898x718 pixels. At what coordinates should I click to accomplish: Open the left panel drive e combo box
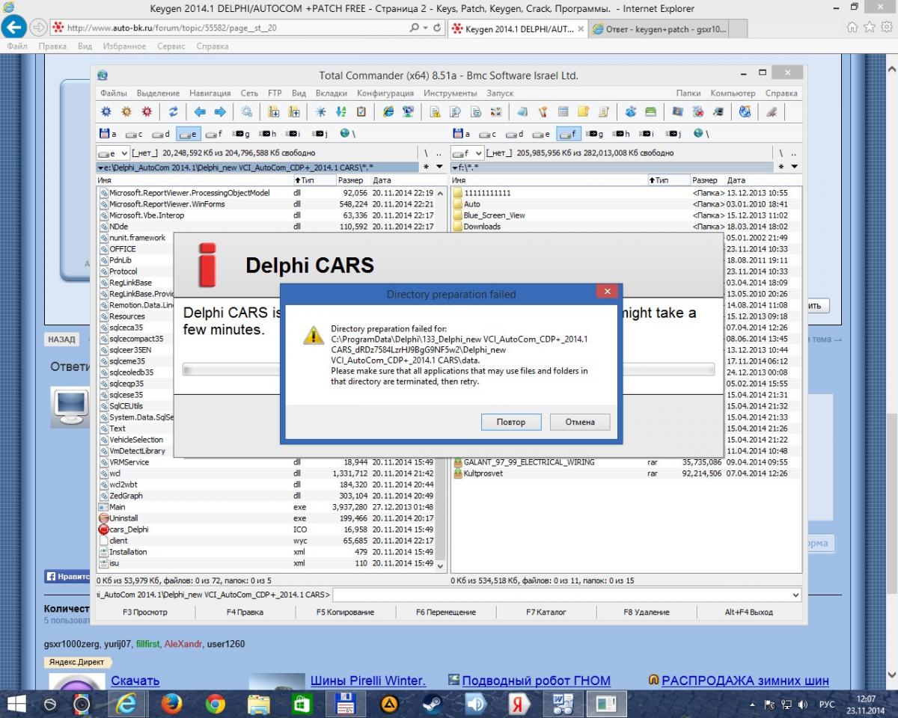112,153
